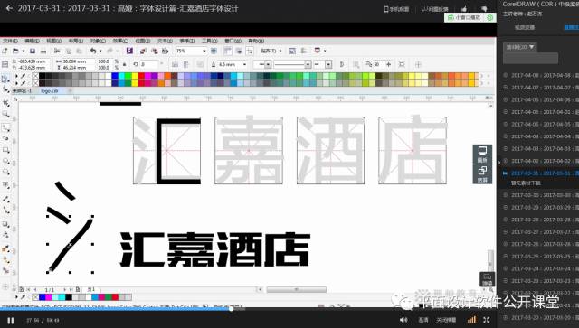Open the 75% zoom level dropdown
Image resolution: width=579 pixels, height=328 pixels.
204,51
